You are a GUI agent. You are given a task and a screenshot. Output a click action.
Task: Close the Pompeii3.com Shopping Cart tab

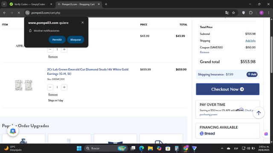pos(99,4)
